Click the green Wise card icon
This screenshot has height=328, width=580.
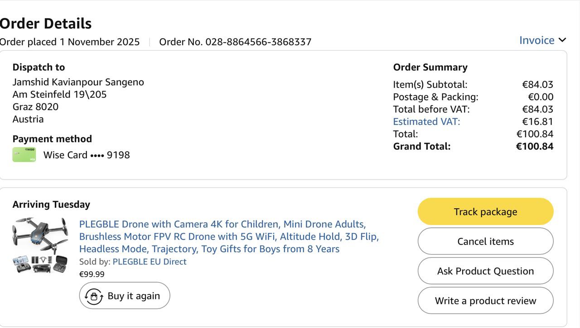(x=24, y=155)
